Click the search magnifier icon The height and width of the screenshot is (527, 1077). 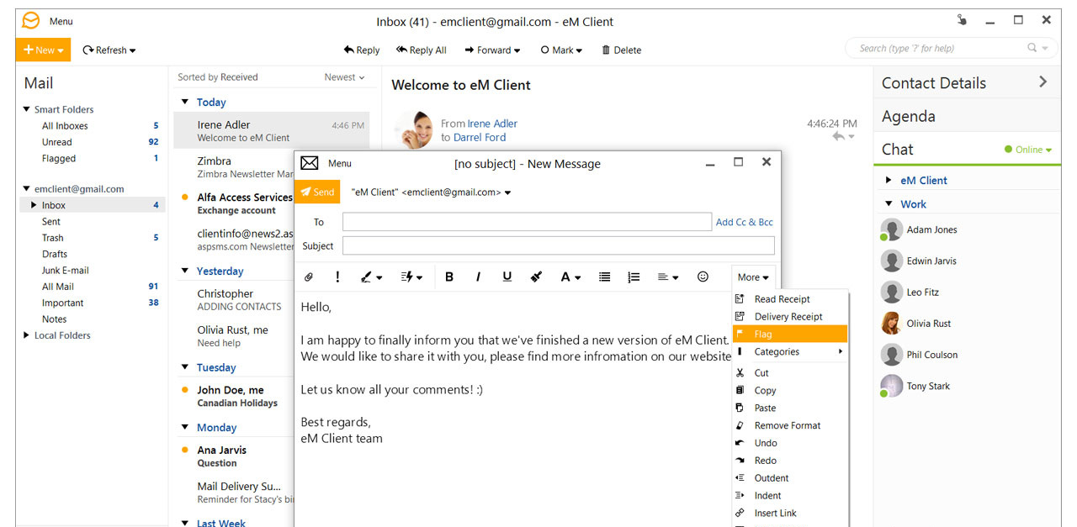pos(1032,48)
